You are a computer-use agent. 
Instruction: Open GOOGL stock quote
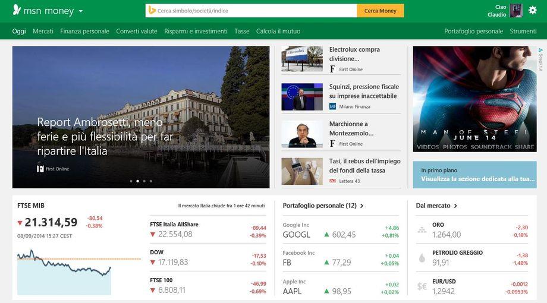click(341, 229)
